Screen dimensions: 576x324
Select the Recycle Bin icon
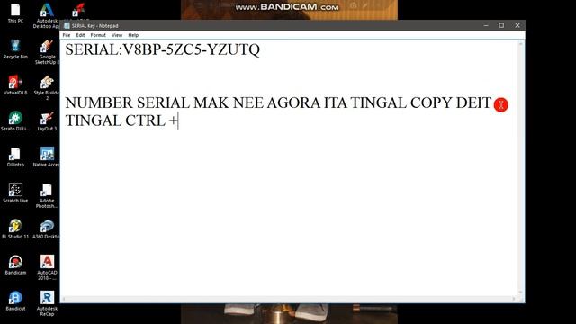15,49
